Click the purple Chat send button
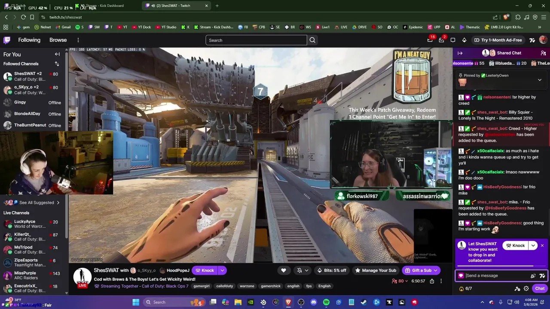 pyautogui.click(x=540, y=288)
